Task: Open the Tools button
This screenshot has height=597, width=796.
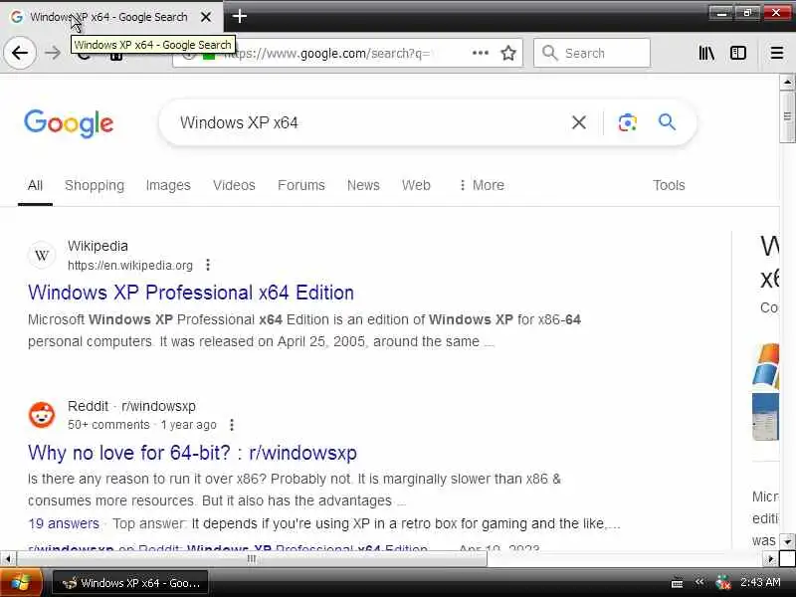Action: pyautogui.click(x=669, y=185)
